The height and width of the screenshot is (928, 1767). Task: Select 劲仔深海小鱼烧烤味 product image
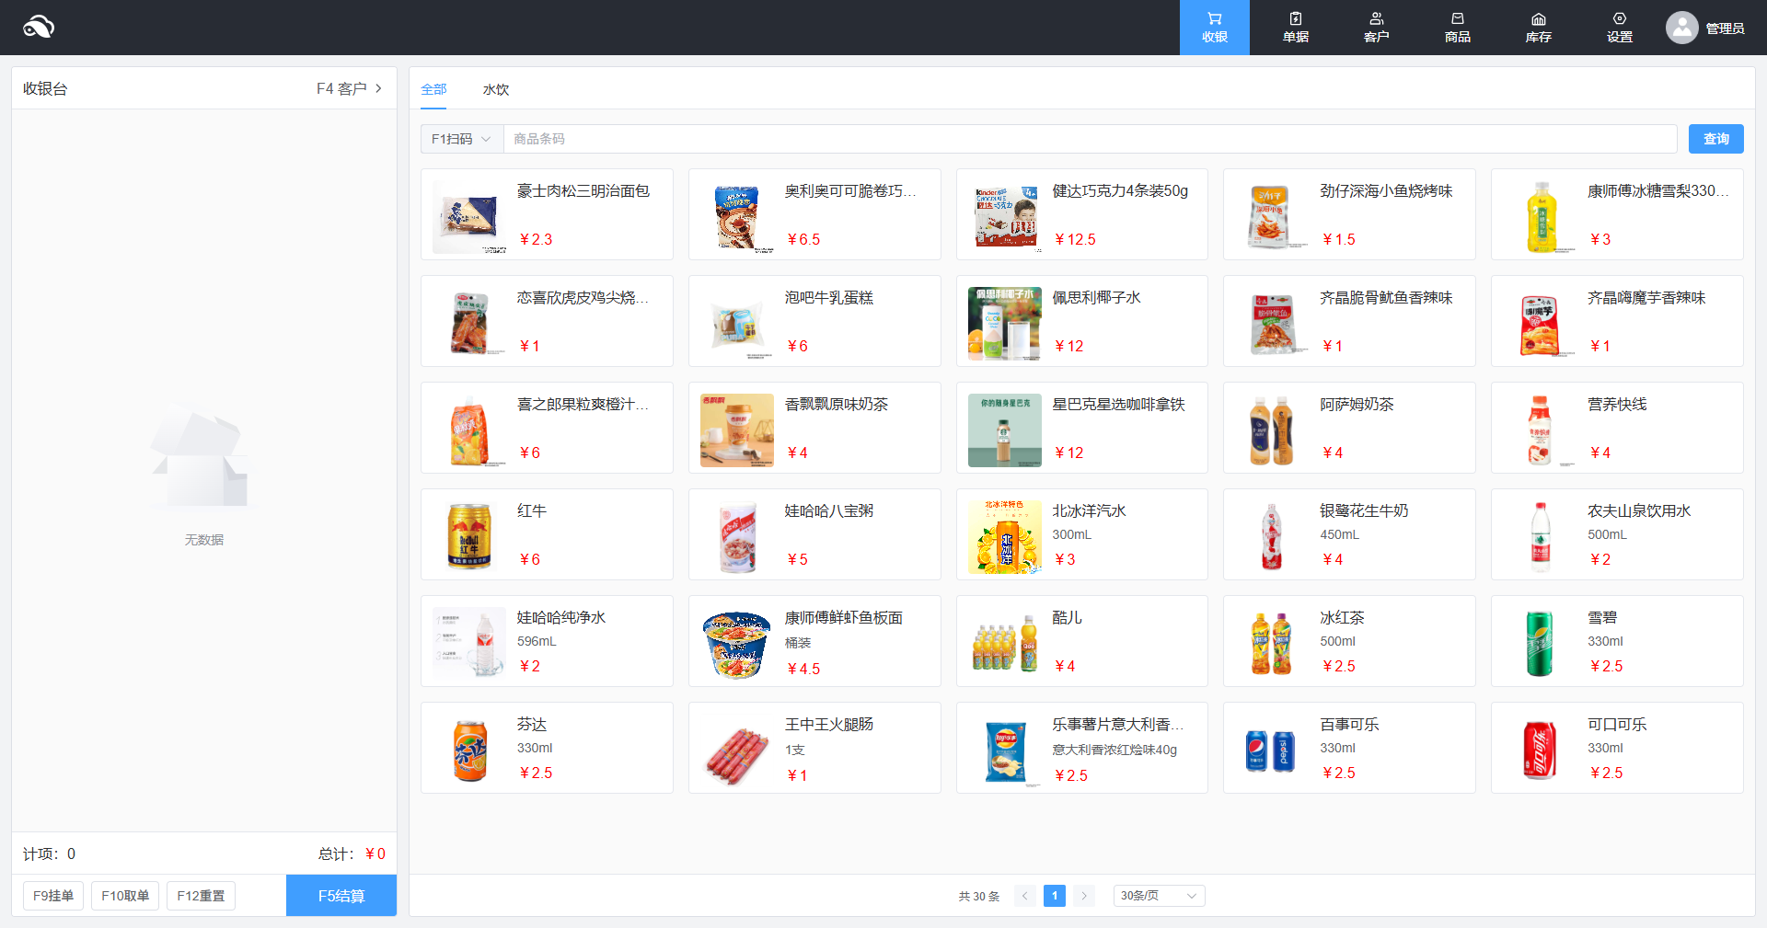[1272, 217]
